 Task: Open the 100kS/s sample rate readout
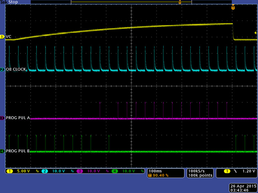pos(200,171)
